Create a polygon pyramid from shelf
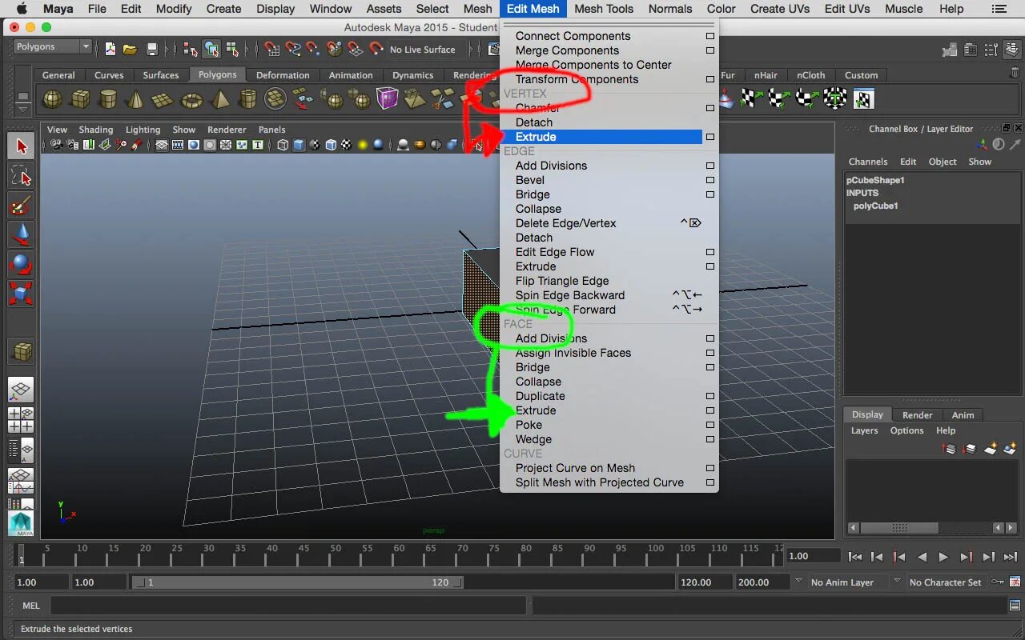This screenshot has width=1025, height=640. pos(220,99)
